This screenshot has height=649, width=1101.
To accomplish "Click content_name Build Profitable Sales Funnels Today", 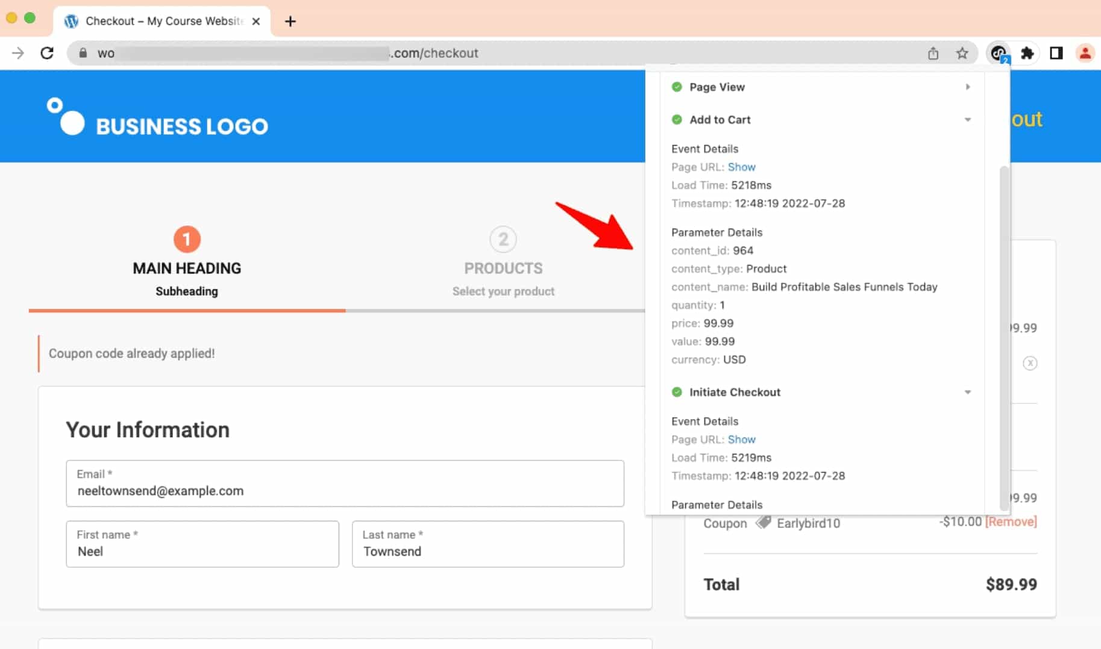I will click(805, 287).
